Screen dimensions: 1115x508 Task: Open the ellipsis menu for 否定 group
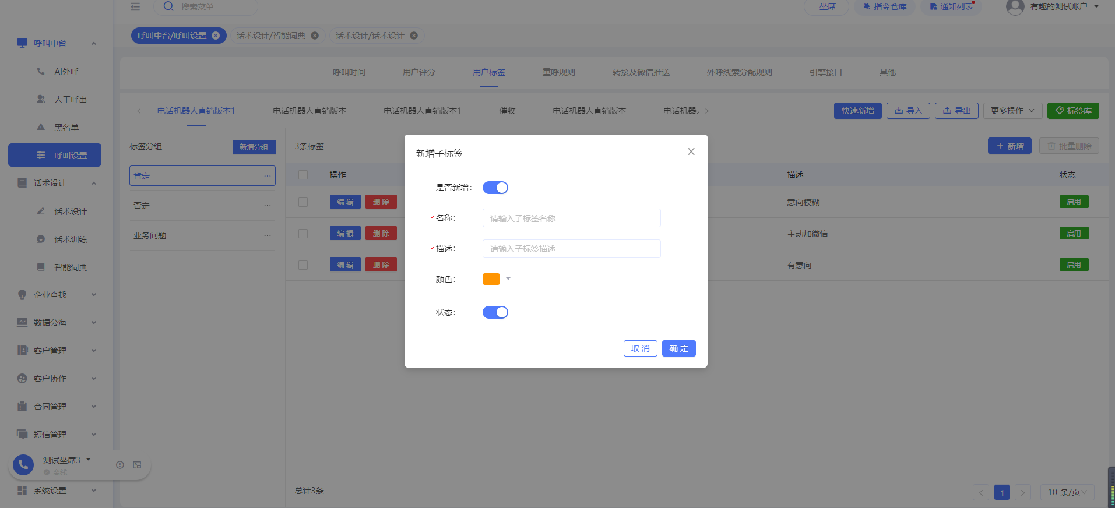(x=268, y=206)
